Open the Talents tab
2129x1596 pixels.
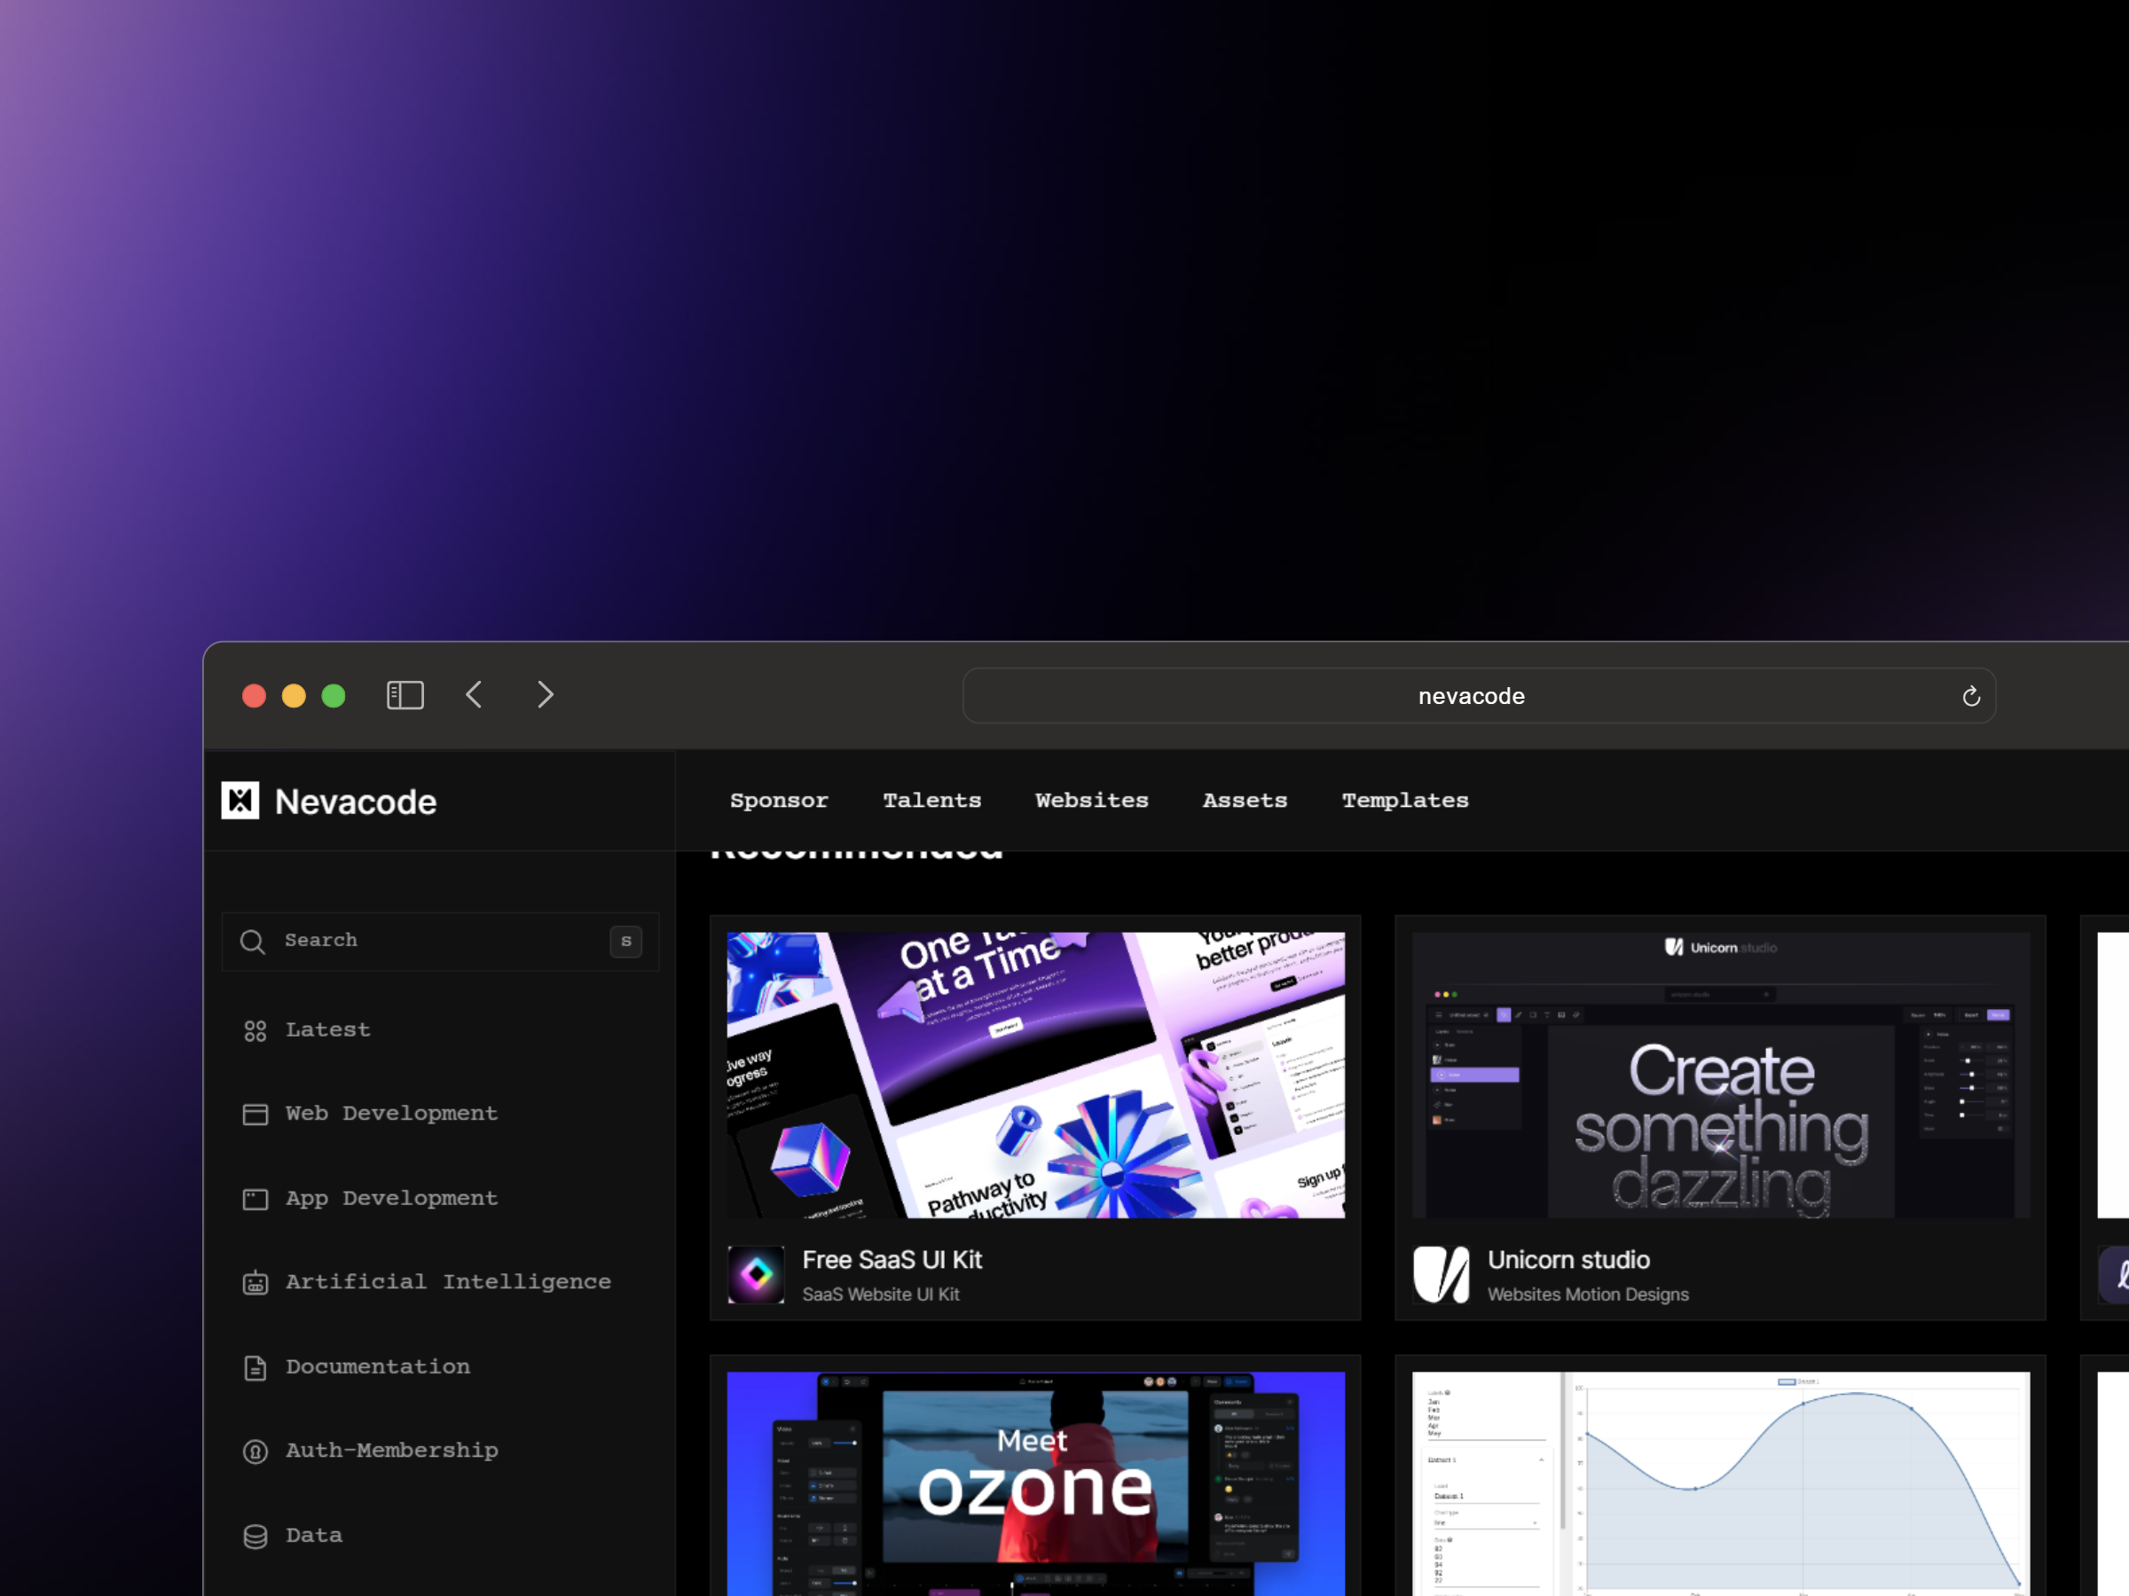(931, 801)
